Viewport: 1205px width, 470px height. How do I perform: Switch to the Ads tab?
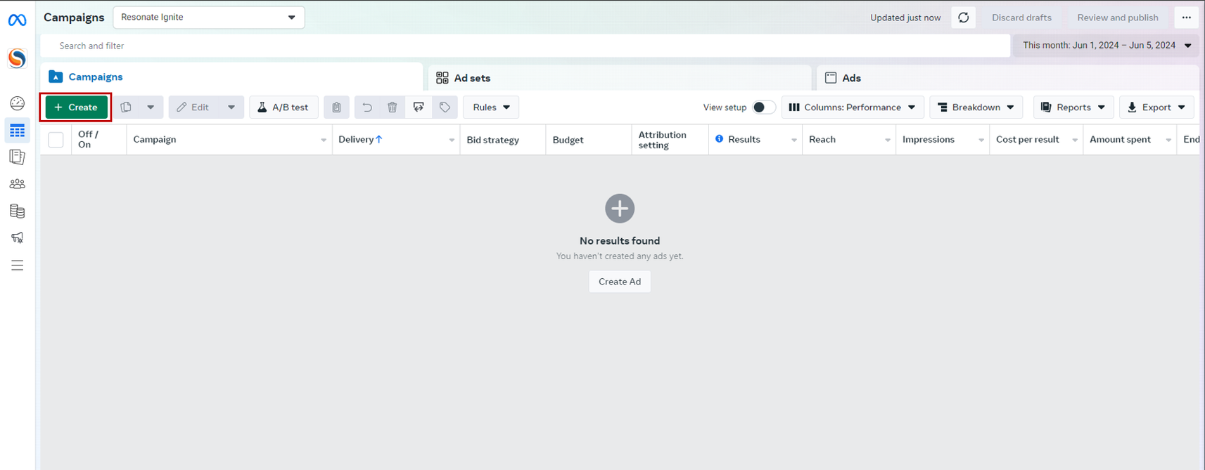(1008, 77)
